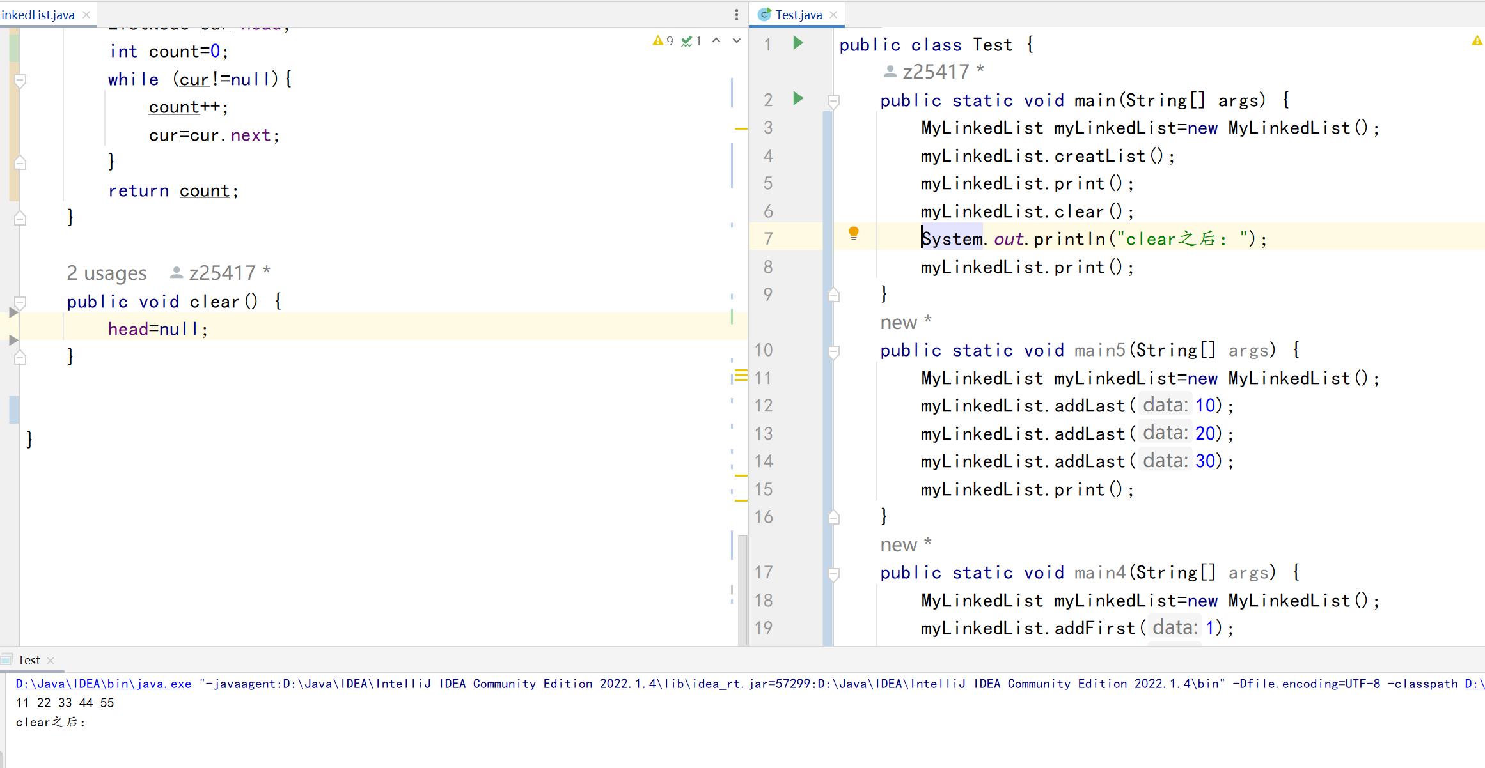This screenshot has height=768, width=1485.
Task: Click 'myLinkedList.print();' on line 15
Action: click(x=1027, y=489)
